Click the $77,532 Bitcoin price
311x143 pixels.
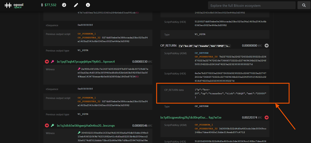tap(49, 5)
